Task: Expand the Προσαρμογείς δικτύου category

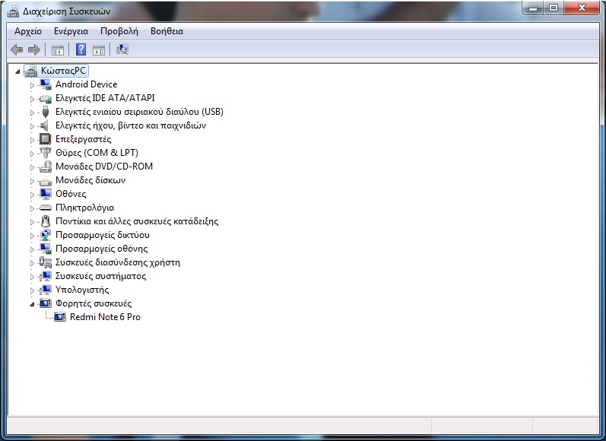Action: [x=33, y=236]
